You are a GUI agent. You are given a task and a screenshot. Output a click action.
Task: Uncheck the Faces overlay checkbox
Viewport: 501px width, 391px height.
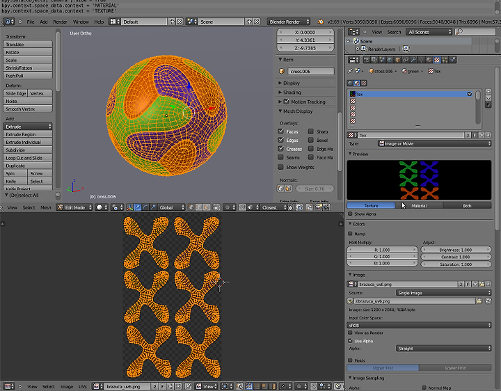pyautogui.click(x=281, y=131)
